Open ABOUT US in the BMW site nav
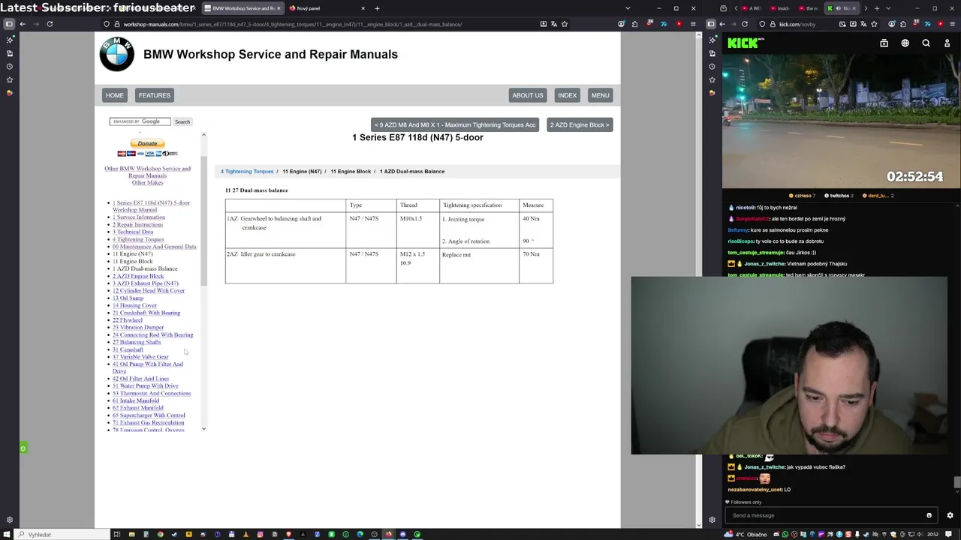 point(528,95)
